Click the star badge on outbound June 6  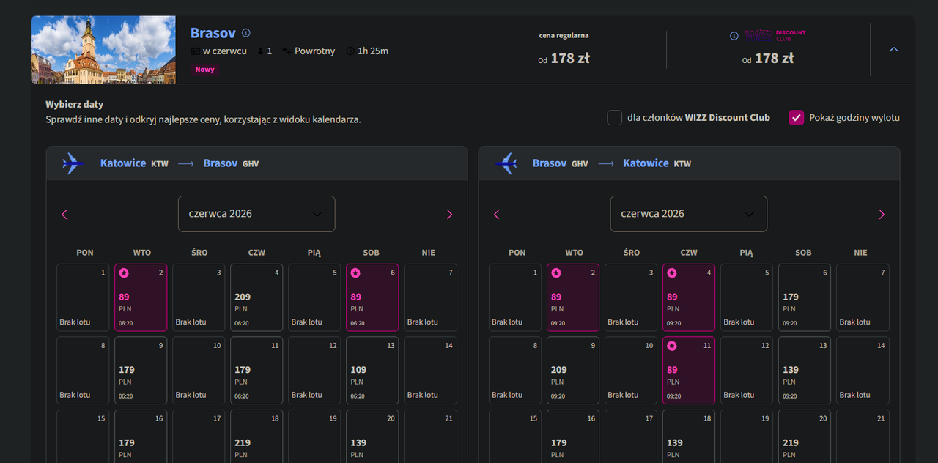355,273
